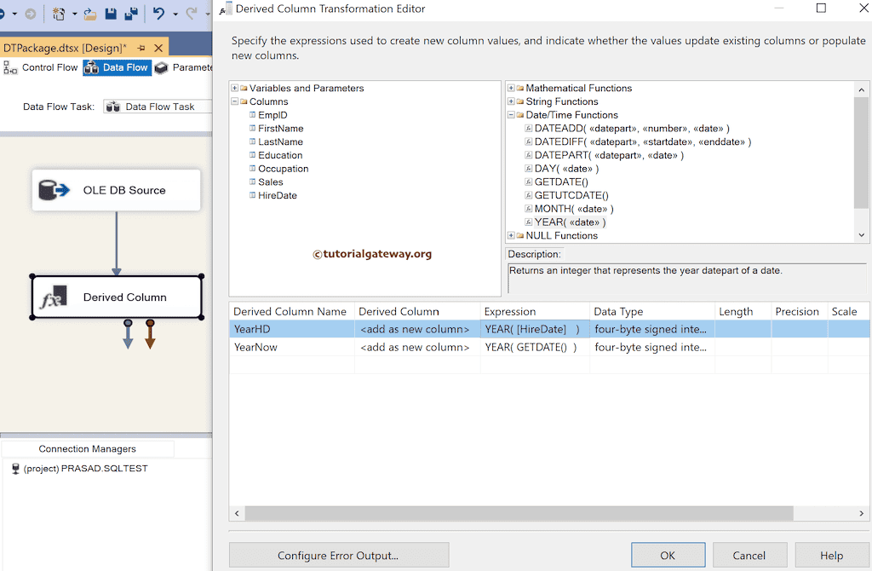
Task: Select the Derived Column transformation on the canvas
Action: point(116,297)
